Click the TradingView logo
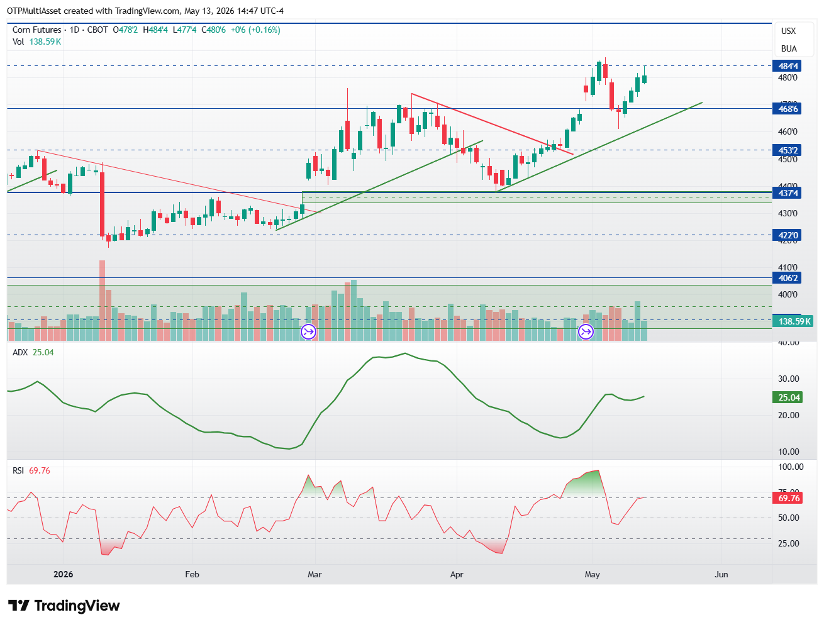This screenshot has height=627, width=824. click(x=64, y=606)
